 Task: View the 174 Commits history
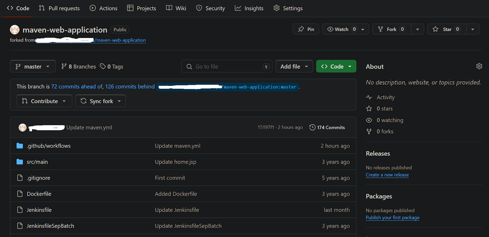[x=327, y=127]
